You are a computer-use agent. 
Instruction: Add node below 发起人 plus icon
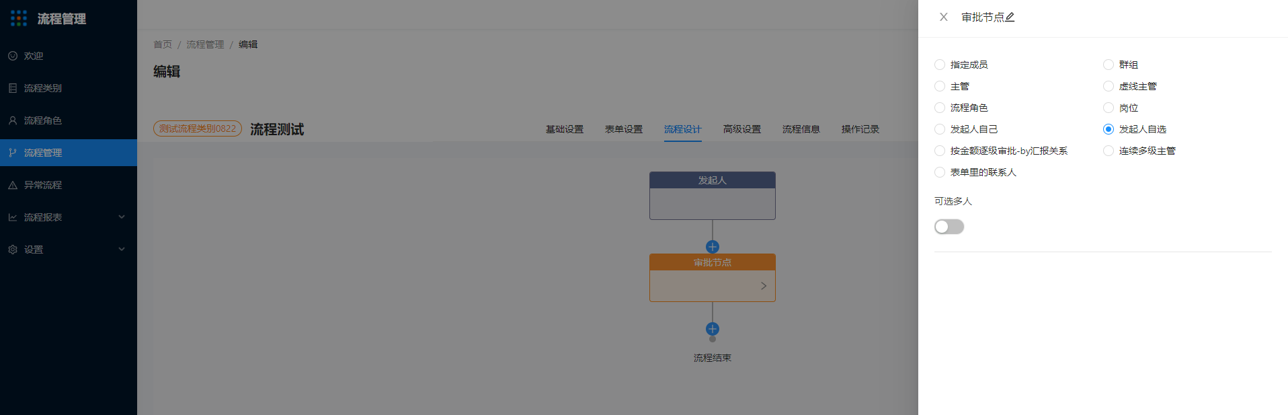click(x=713, y=247)
